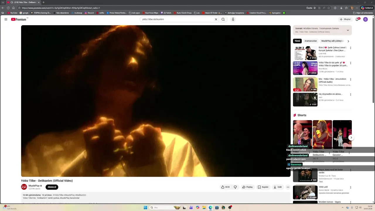Open browser home page
The height and width of the screenshot is (211, 375).
[13, 8]
